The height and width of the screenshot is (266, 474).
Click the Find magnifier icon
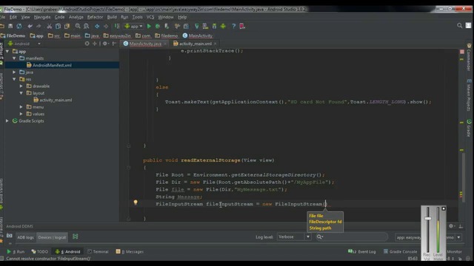coord(78,27)
